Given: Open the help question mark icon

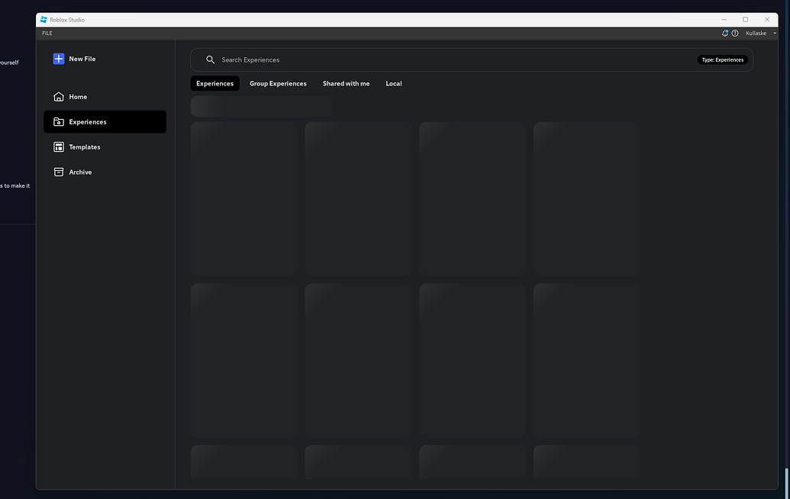Looking at the screenshot, I should pyautogui.click(x=735, y=34).
